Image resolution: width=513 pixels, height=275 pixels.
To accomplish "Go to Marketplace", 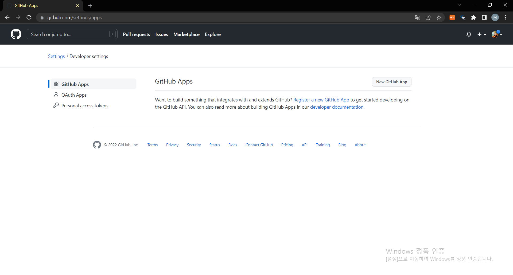I will click(186, 34).
